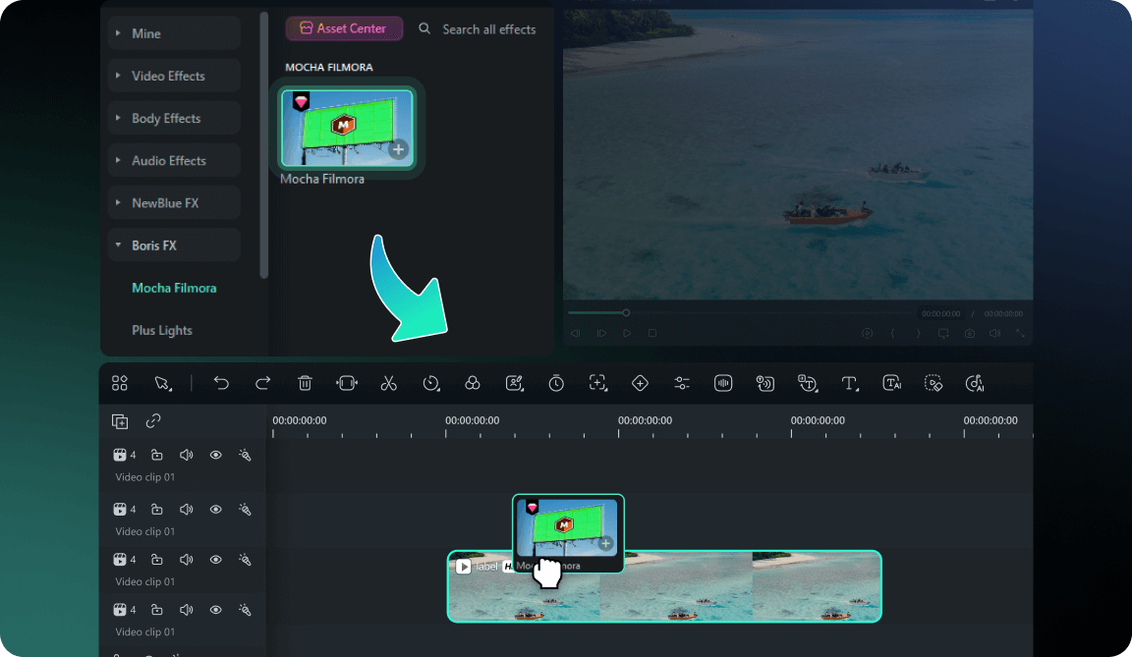The image size is (1132, 657).
Task: Open the three-circles color tool
Action: tap(472, 384)
